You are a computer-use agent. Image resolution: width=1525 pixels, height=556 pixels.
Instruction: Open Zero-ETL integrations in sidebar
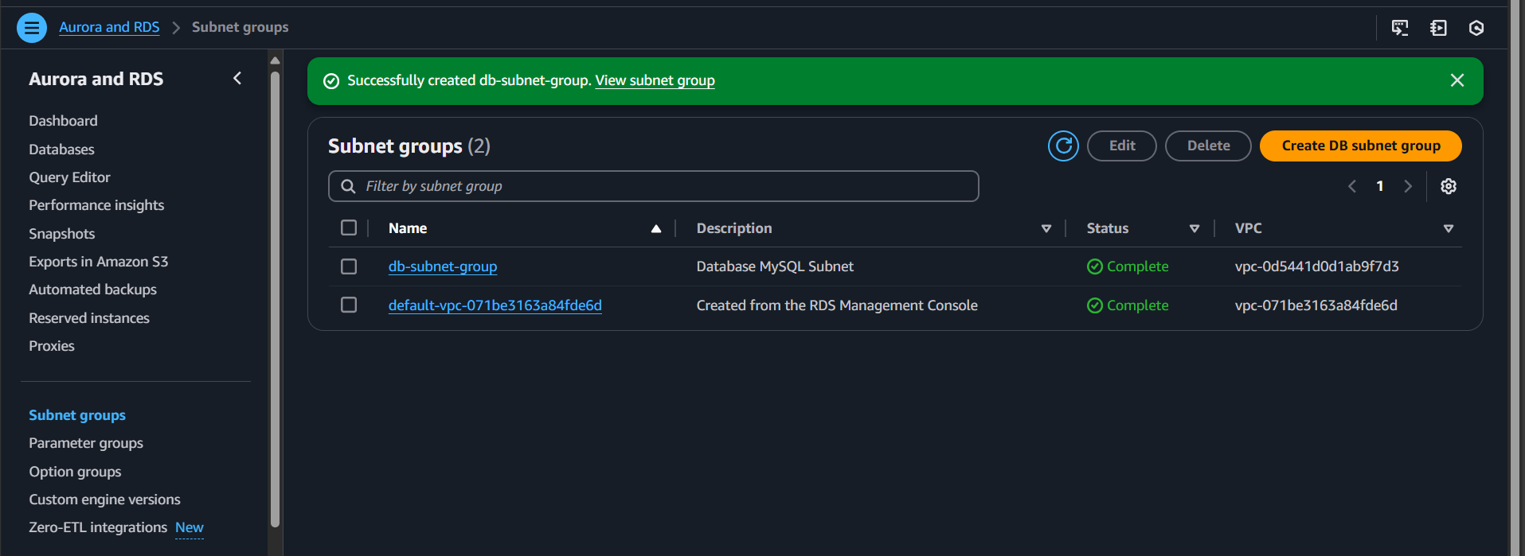click(98, 527)
